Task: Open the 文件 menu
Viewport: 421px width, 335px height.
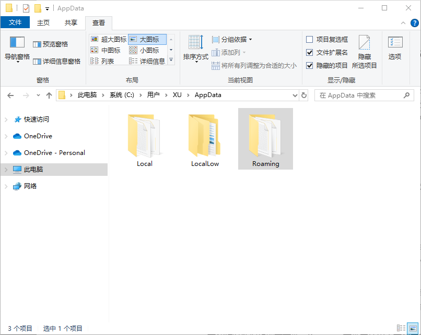Action: [x=16, y=22]
